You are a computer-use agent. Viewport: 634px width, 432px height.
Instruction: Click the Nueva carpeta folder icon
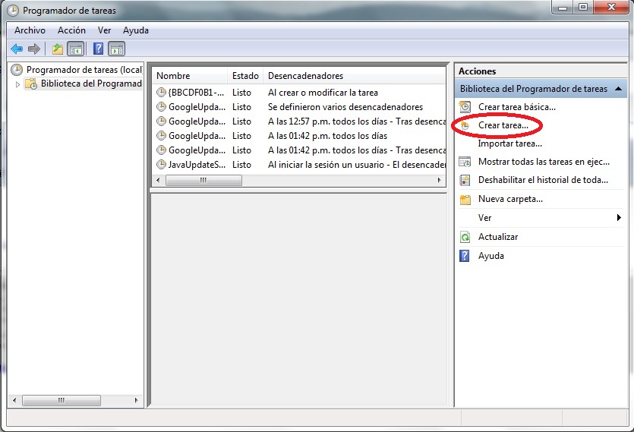click(x=465, y=200)
